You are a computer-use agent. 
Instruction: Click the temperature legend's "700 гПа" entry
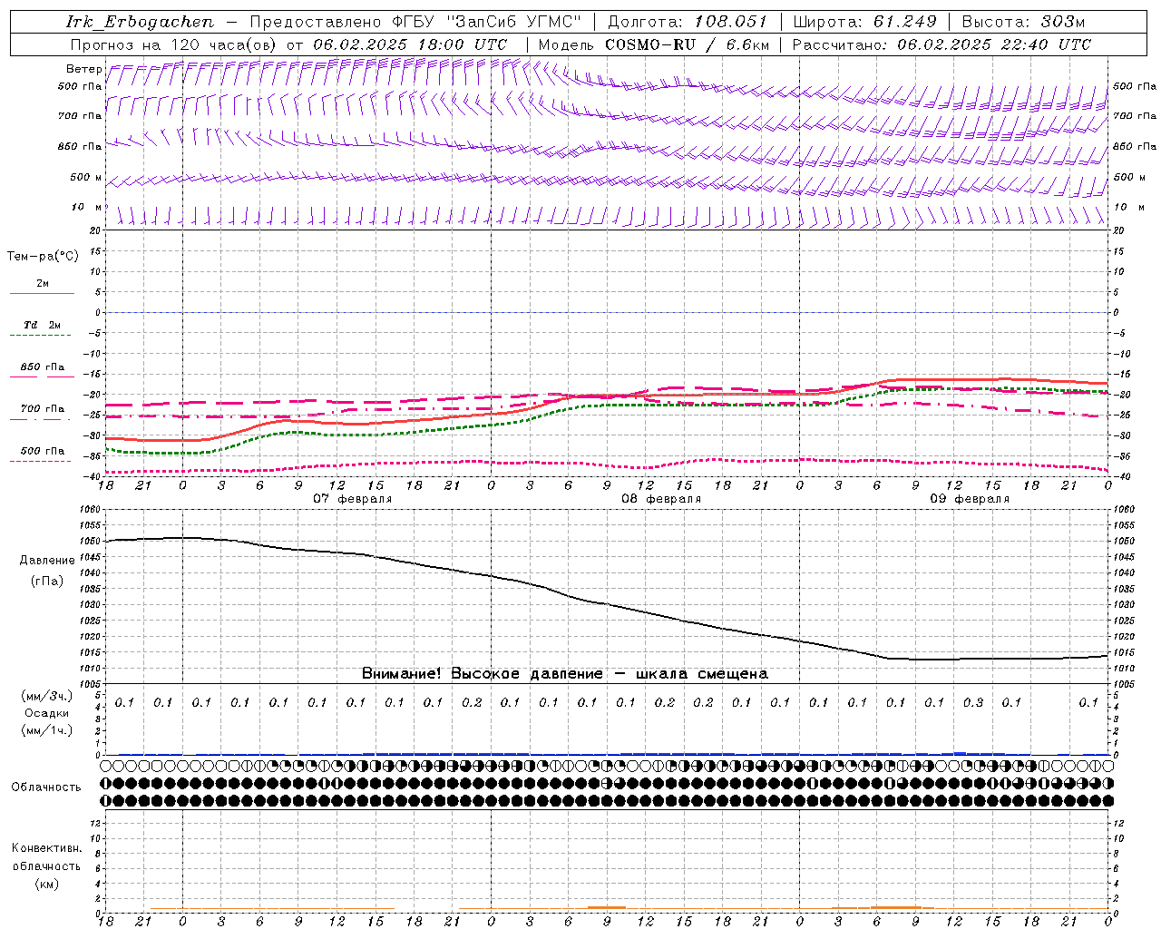[x=42, y=408]
